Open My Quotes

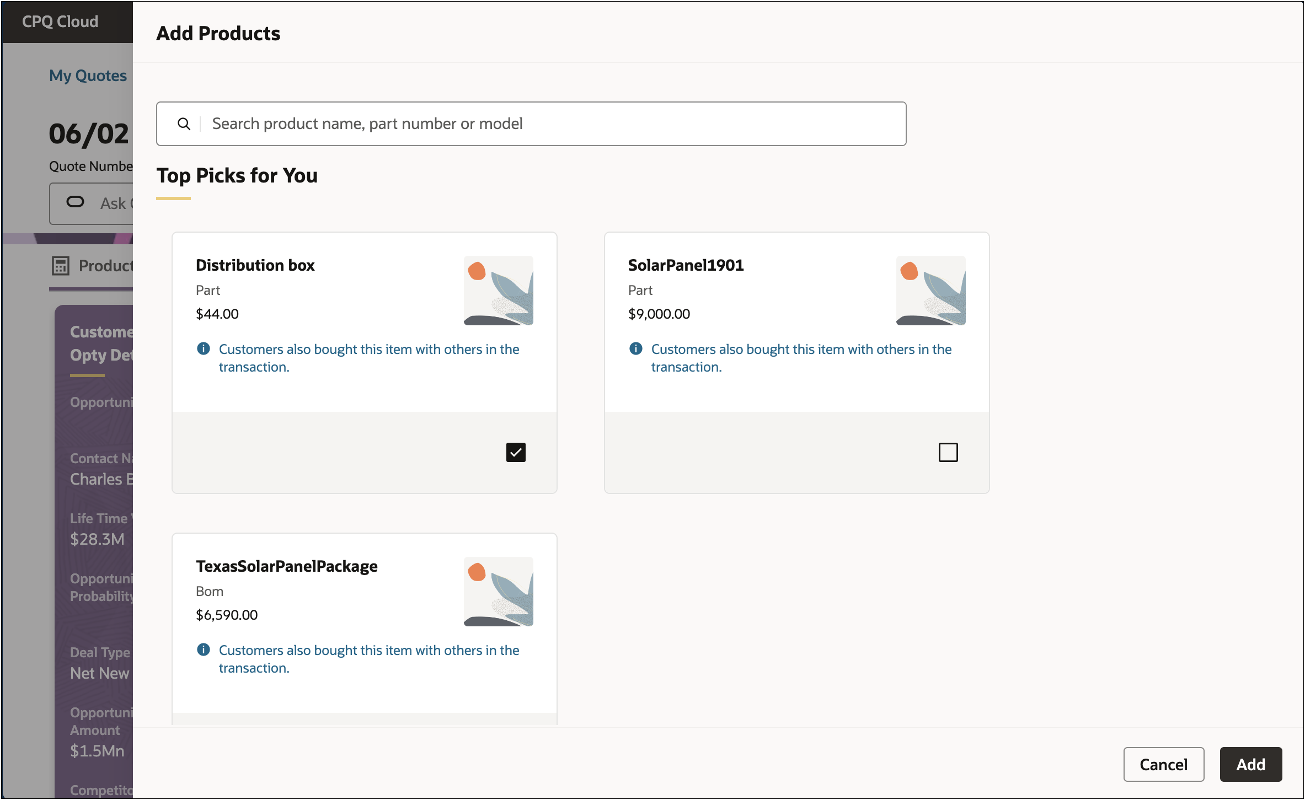point(87,75)
